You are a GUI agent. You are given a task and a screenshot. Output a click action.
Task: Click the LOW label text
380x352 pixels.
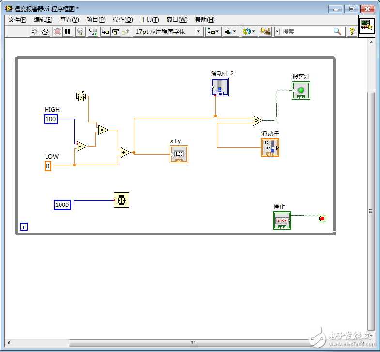point(52,156)
